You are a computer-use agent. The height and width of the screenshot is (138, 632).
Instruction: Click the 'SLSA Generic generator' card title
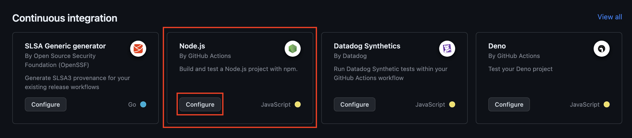coord(65,46)
